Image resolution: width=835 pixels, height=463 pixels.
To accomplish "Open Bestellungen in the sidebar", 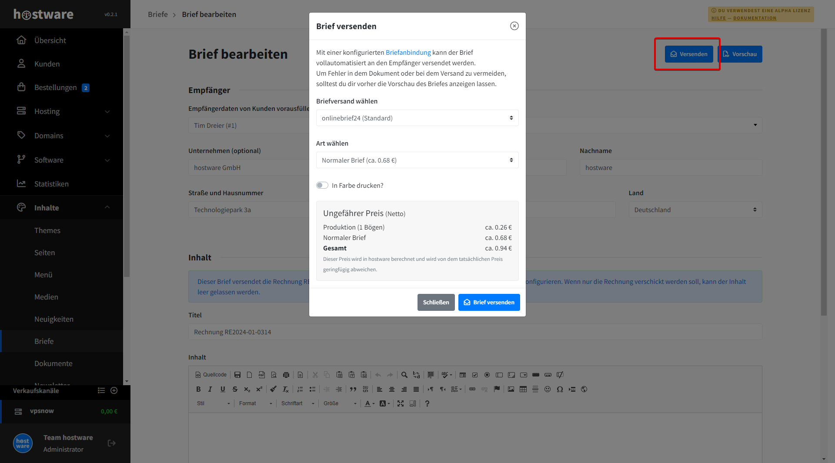I will (55, 87).
